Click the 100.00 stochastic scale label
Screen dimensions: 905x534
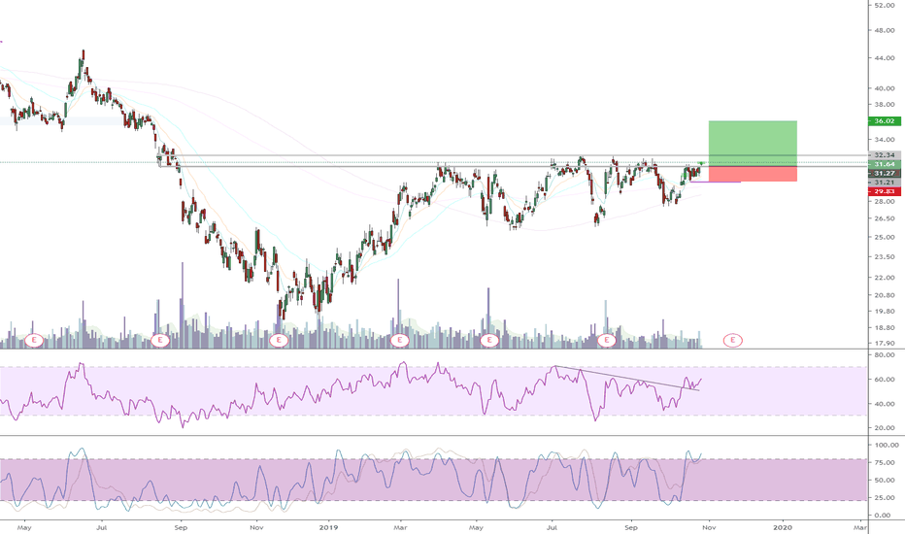tap(887, 445)
